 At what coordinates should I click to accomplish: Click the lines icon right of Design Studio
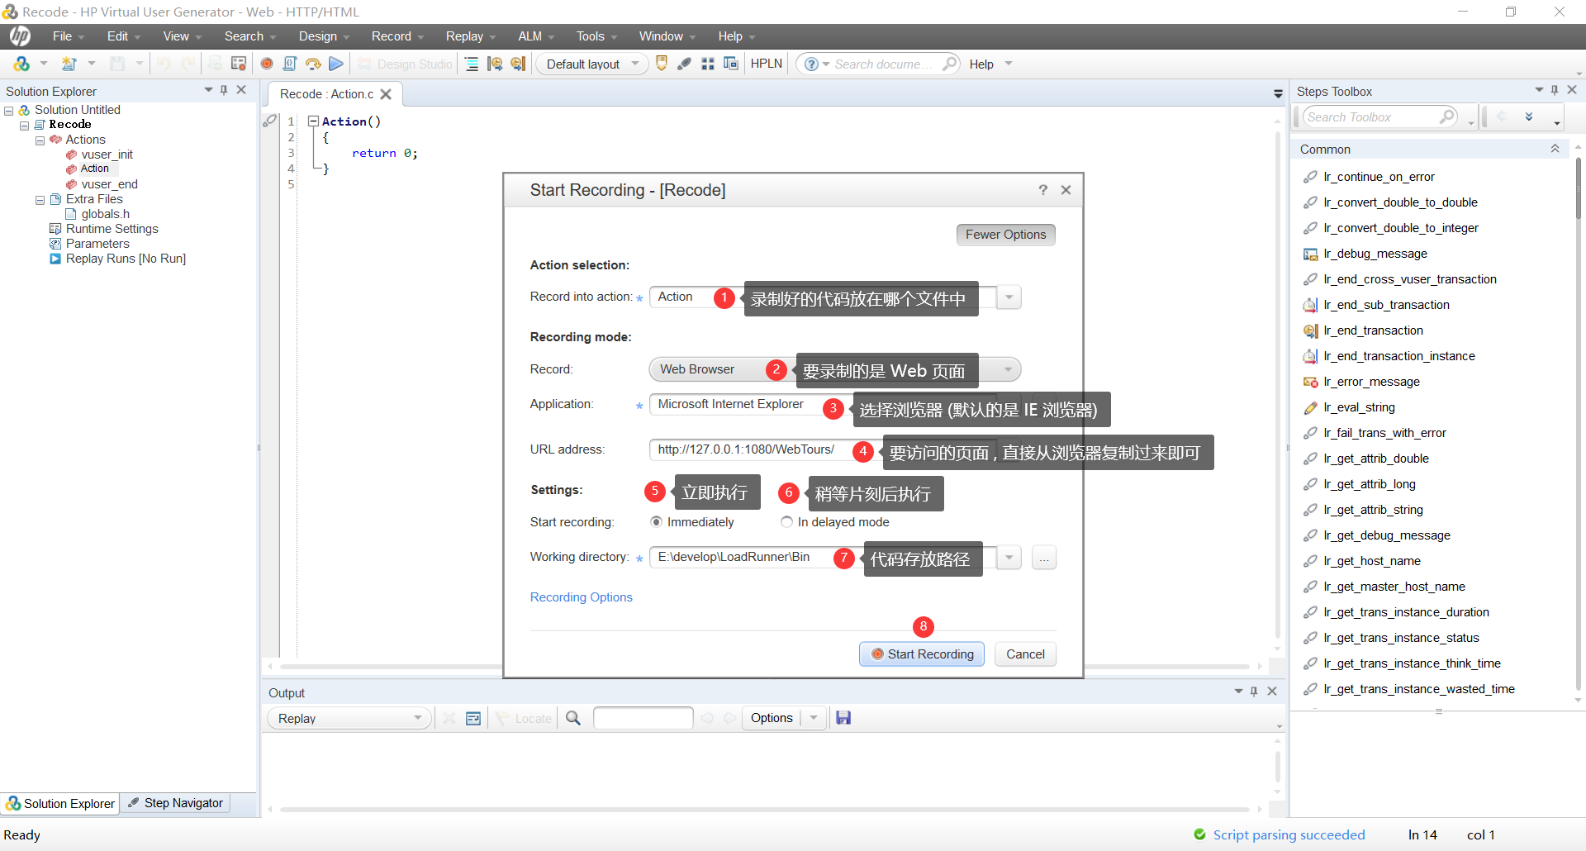(472, 64)
